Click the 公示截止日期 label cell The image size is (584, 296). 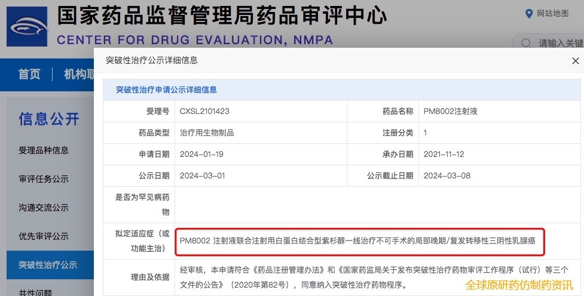pos(383,176)
